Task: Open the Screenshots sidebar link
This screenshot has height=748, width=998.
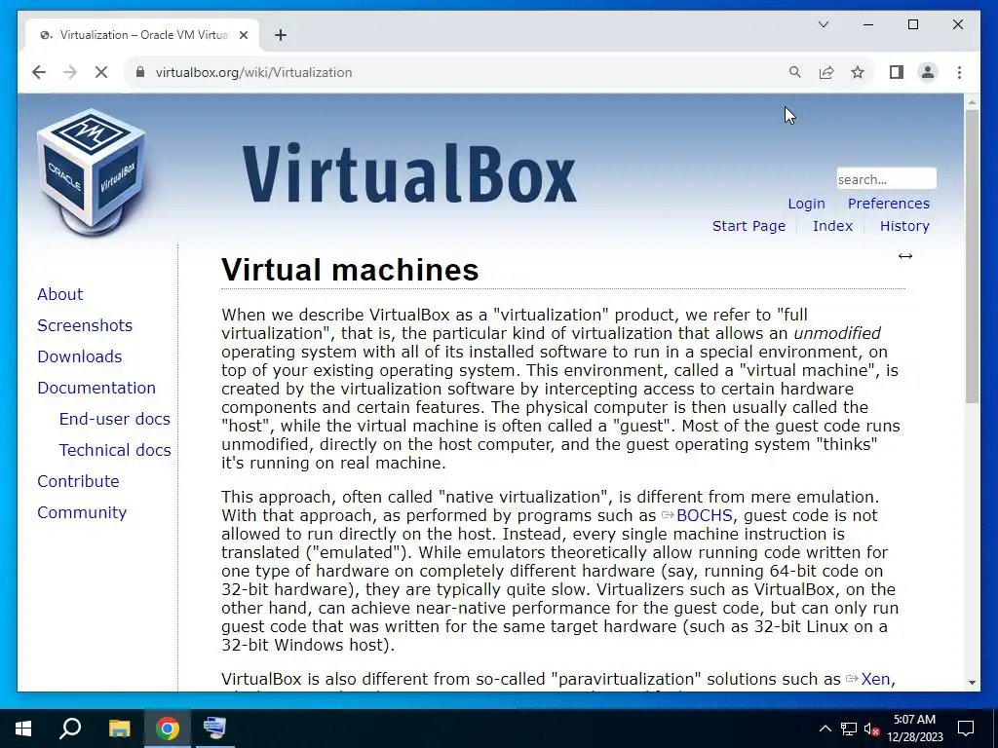Action: tap(85, 325)
